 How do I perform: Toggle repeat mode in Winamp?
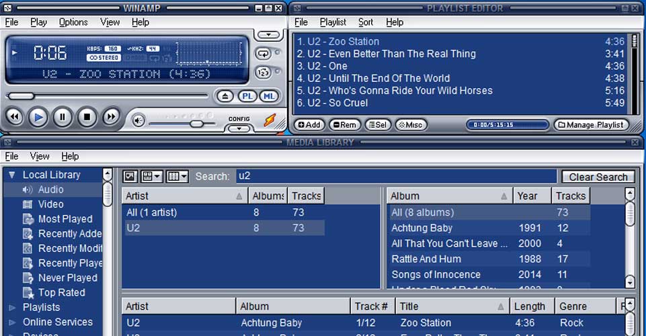(x=264, y=54)
